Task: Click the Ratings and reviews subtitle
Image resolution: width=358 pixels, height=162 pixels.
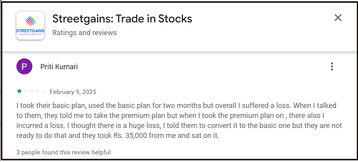Action: [85, 33]
